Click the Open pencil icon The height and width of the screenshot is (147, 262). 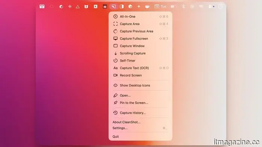point(115,96)
